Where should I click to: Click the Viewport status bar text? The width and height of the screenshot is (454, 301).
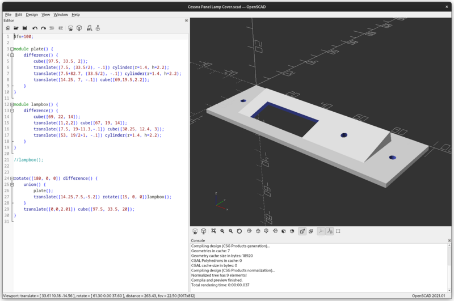click(99, 296)
